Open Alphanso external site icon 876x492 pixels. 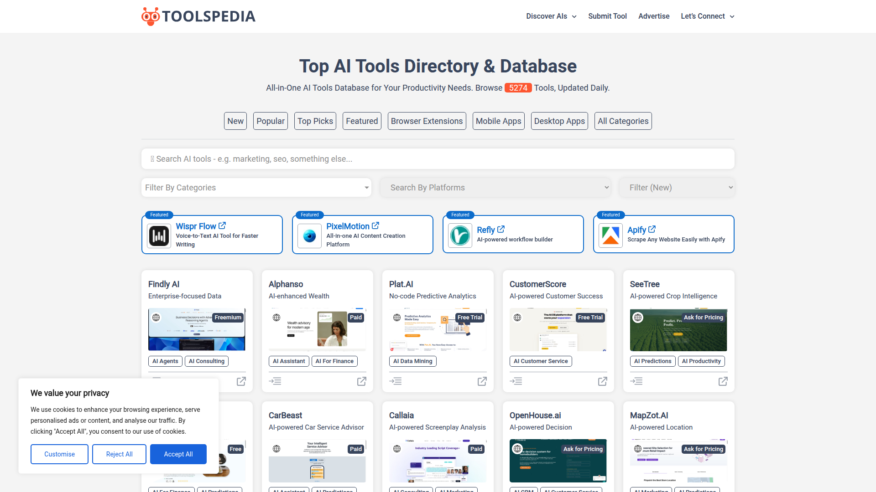pos(362,381)
